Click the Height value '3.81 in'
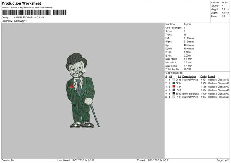231x163 pixels. [x=225, y=9]
